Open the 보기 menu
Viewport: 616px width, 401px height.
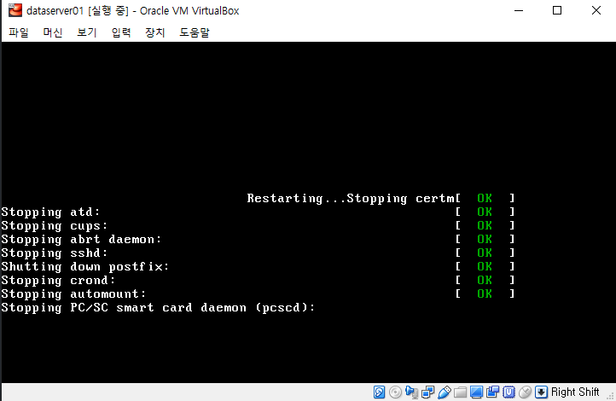(87, 32)
